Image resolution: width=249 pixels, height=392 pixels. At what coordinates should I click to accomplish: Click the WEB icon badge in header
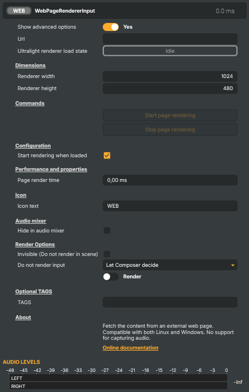(19, 11)
